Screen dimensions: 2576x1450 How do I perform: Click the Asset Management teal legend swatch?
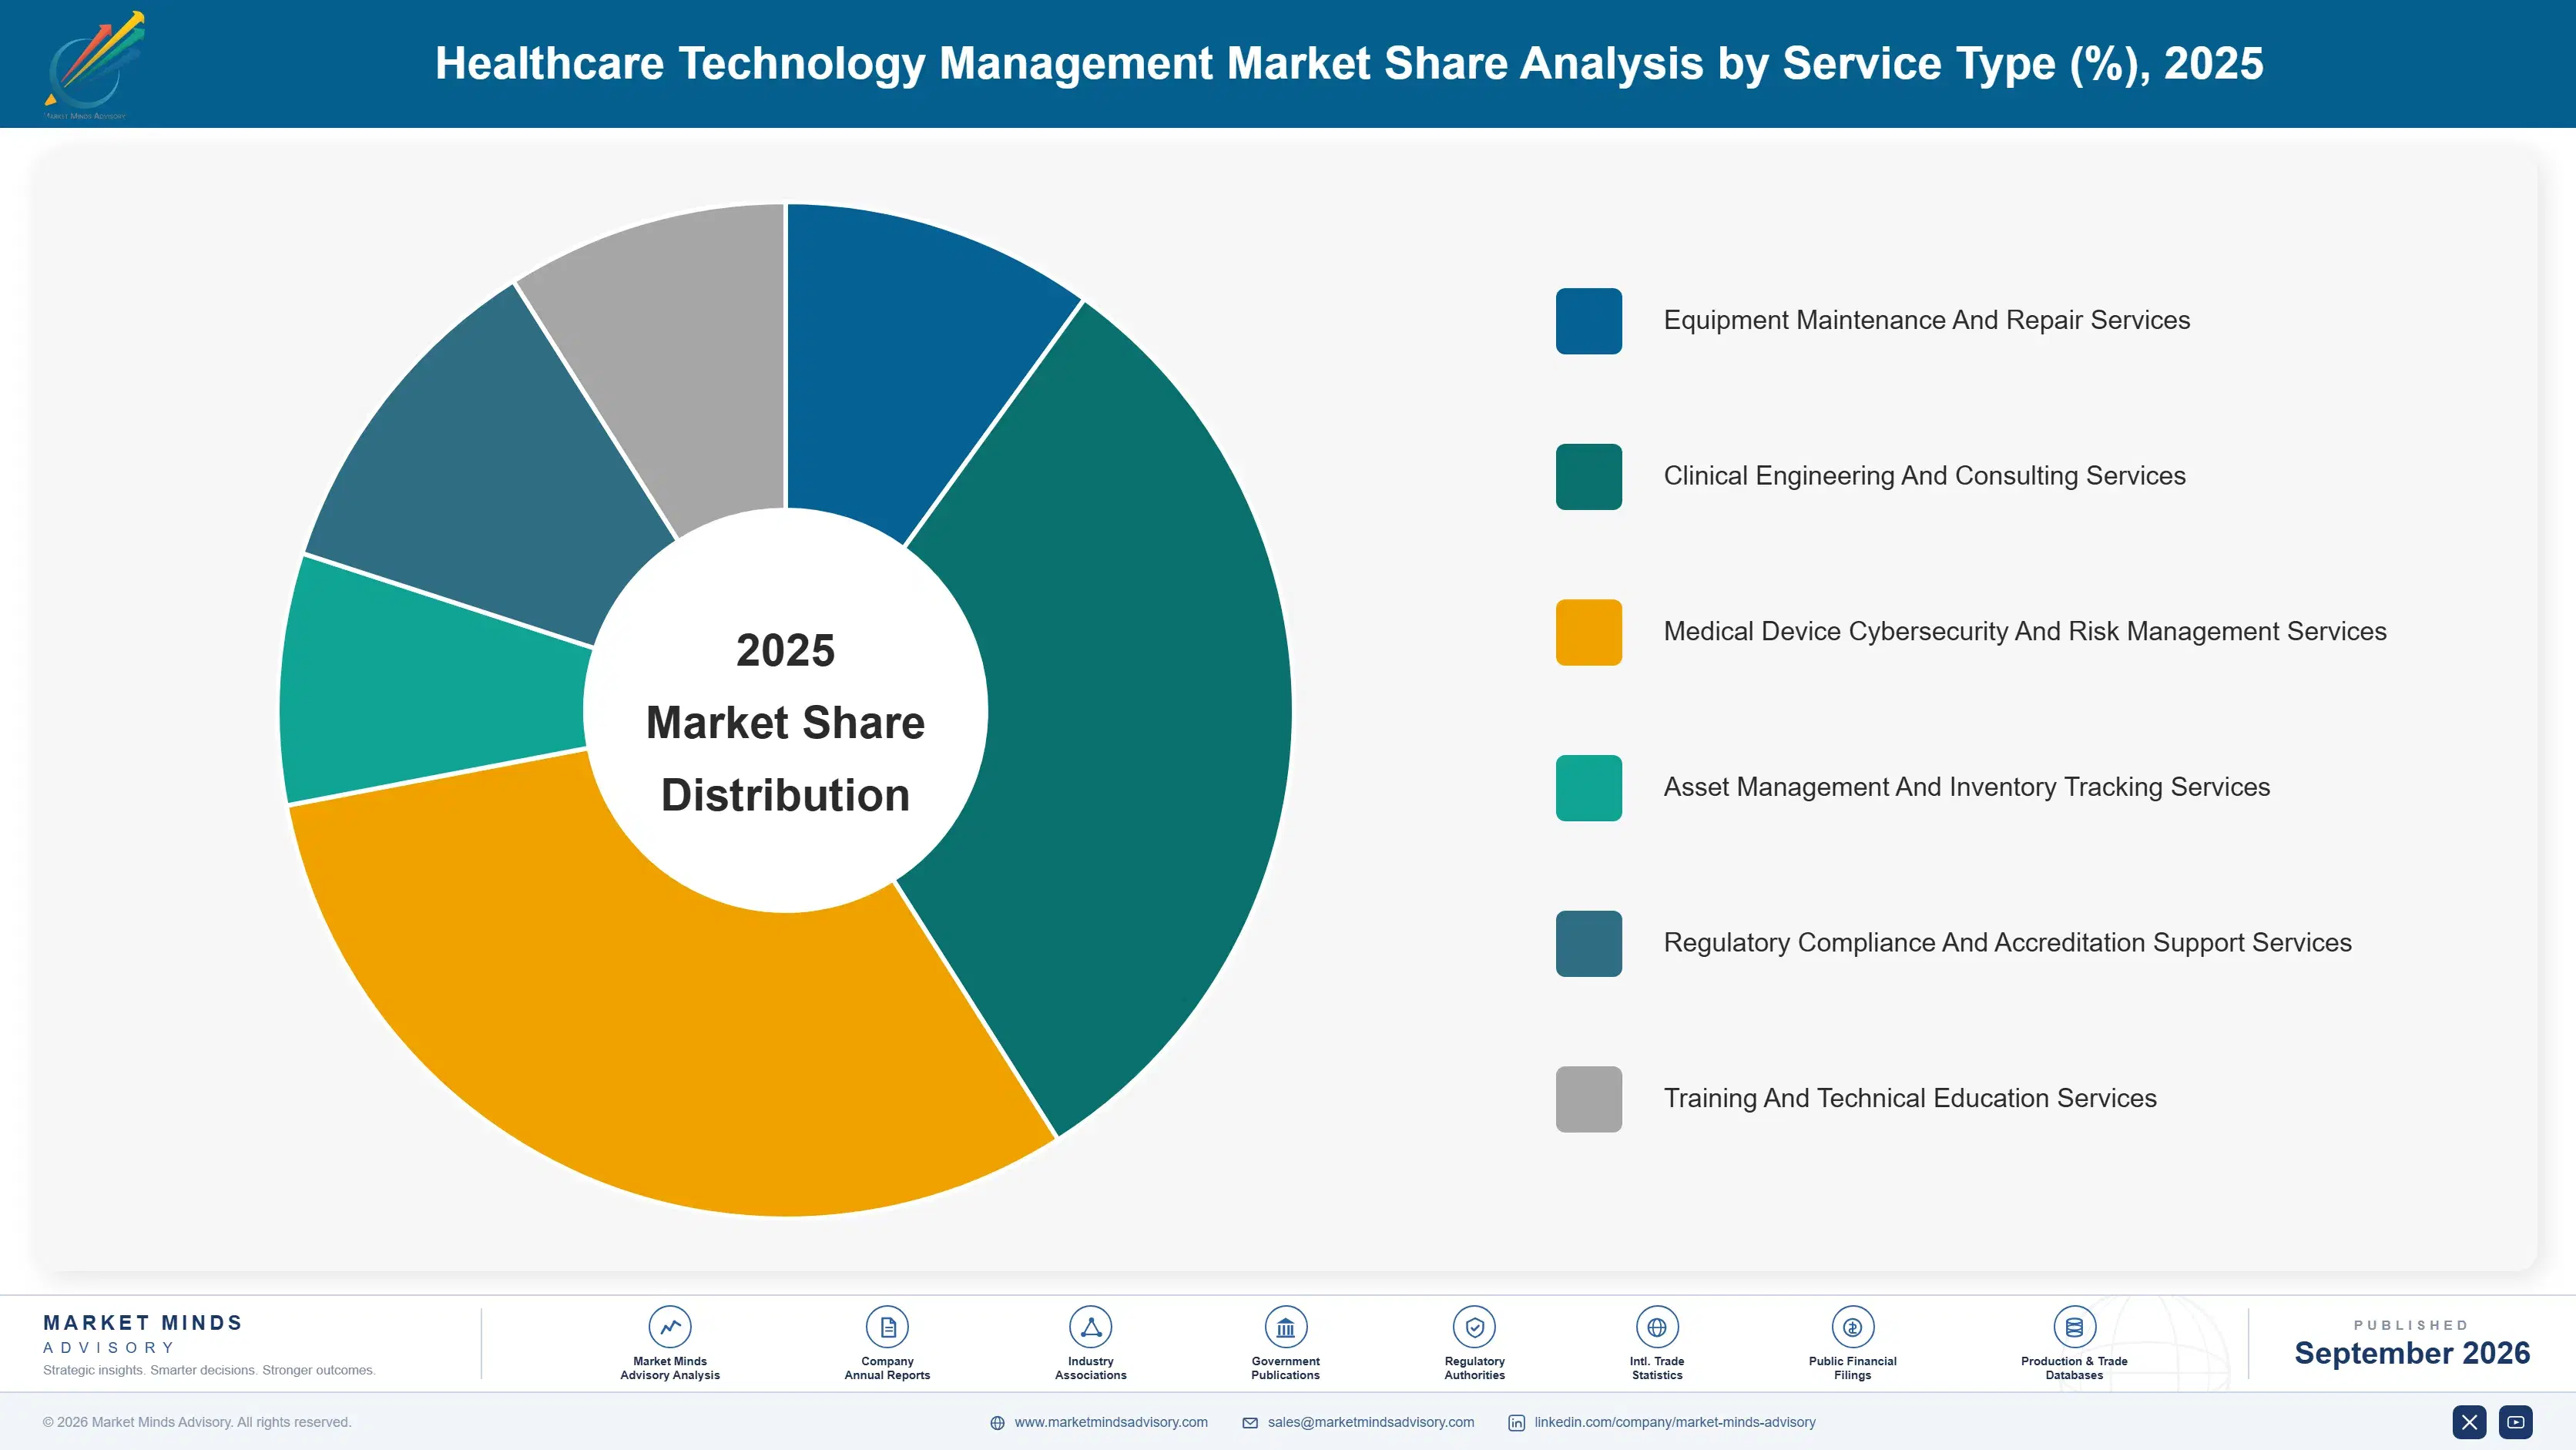tap(1588, 788)
